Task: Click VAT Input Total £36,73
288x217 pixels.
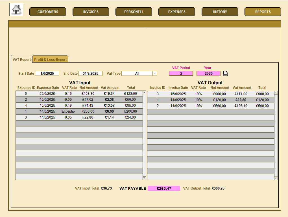Action: [x=106, y=188]
